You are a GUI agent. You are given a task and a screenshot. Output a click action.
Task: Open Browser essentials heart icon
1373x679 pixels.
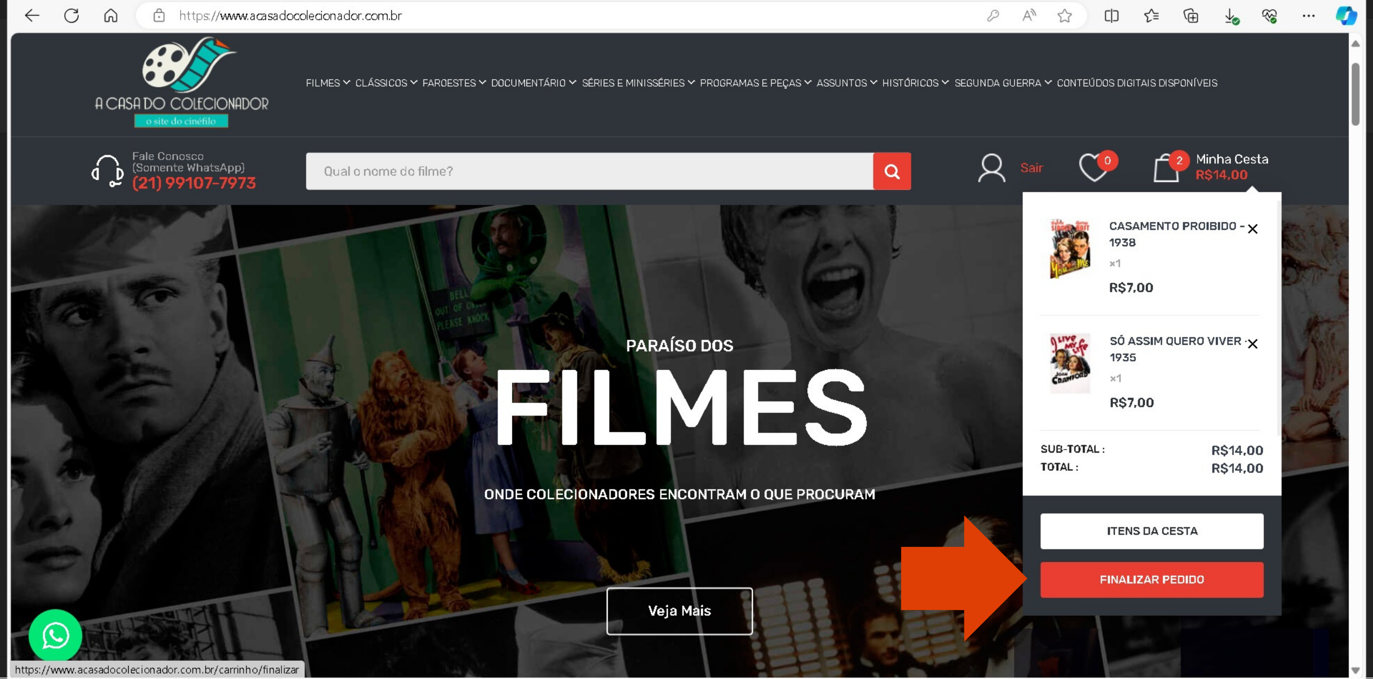point(1269,16)
